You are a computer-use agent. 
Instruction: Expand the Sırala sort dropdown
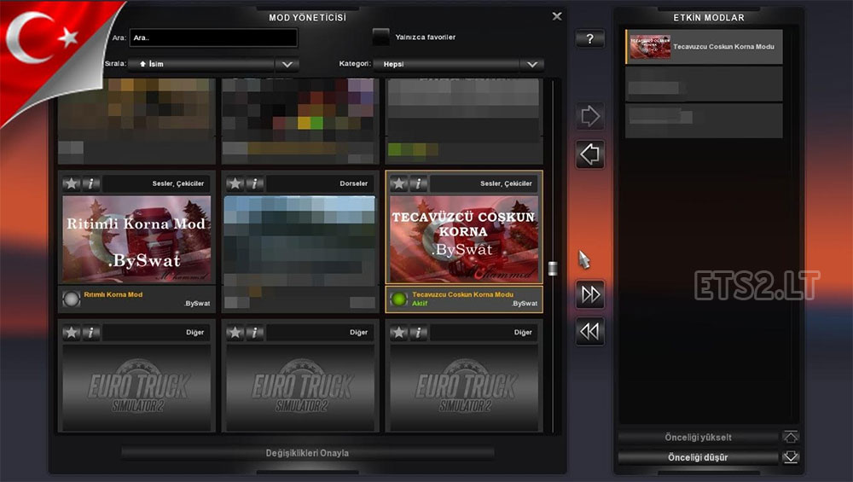tap(287, 64)
